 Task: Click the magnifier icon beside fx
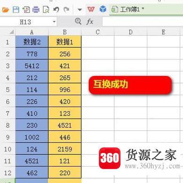tap(78, 21)
